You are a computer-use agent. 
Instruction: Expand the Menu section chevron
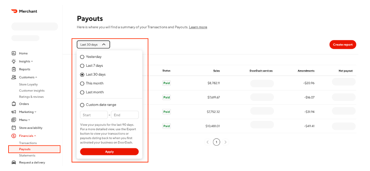click(x=29, y=120)
